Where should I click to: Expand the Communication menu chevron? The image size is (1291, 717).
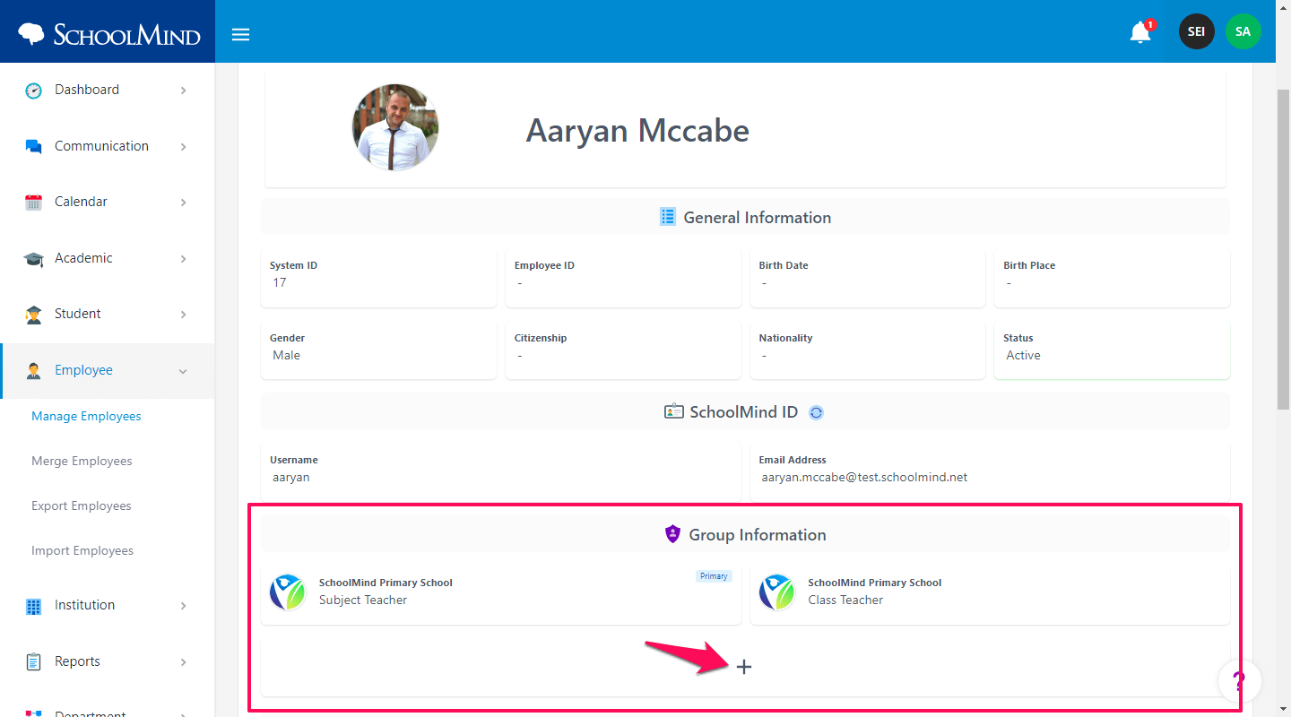click(183, 147)
